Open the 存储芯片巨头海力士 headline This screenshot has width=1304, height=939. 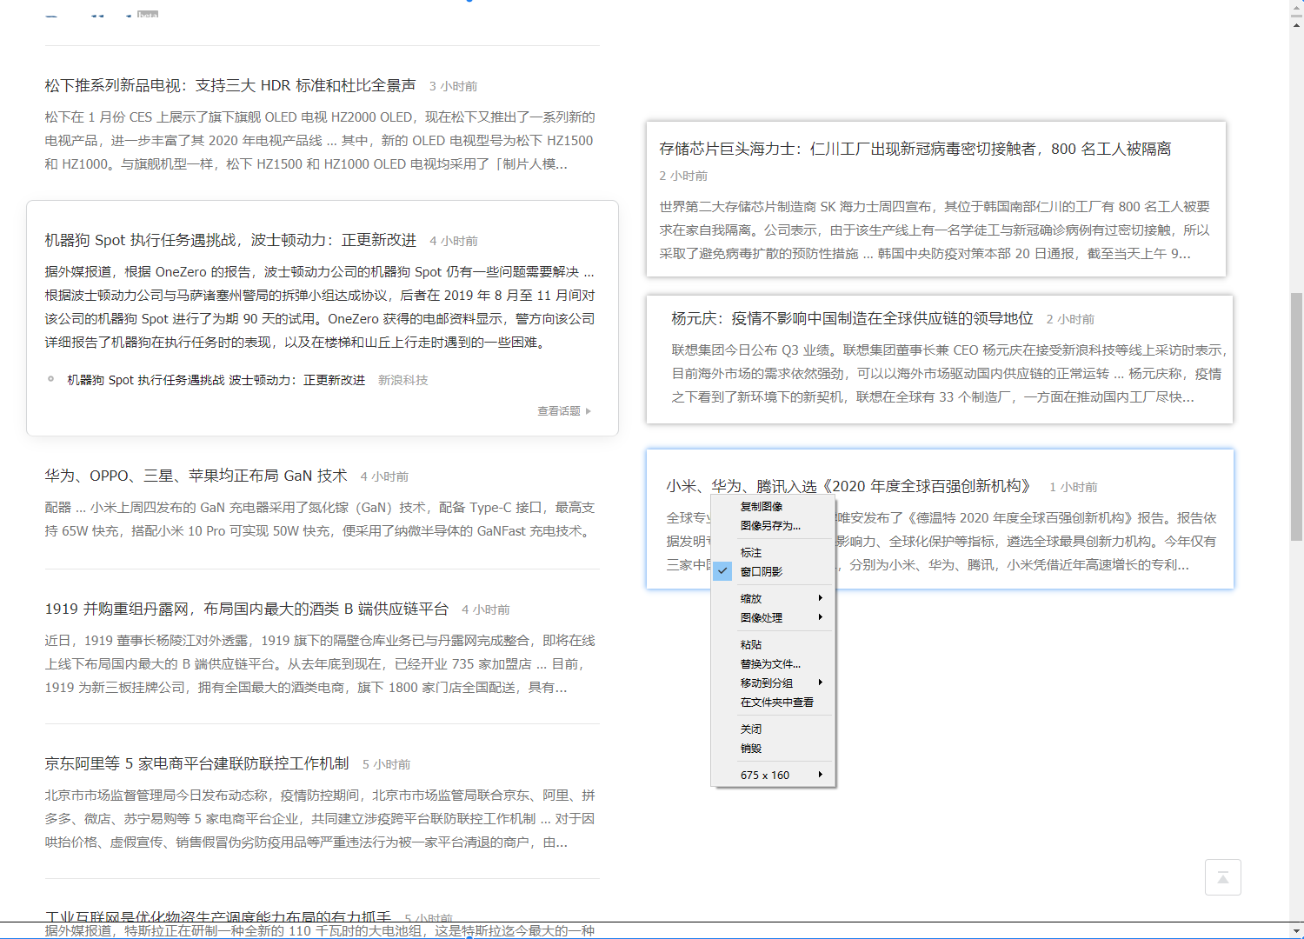915,149
